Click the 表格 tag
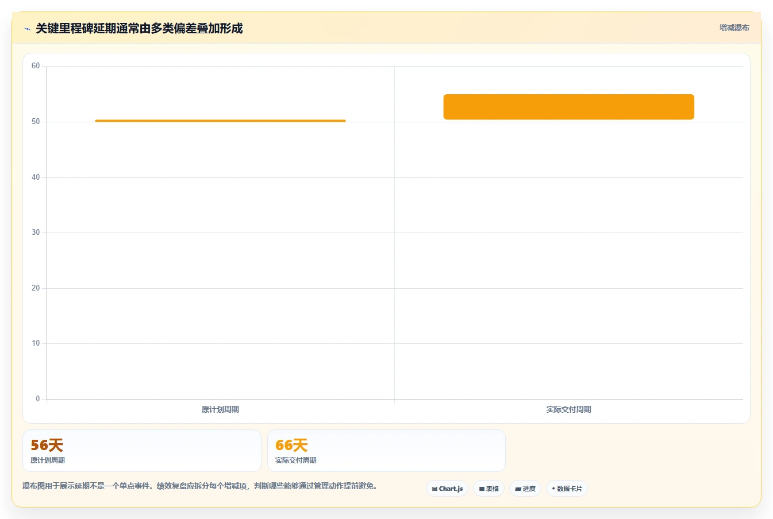Viewport: 773px width, 519px height. (489, 489)
